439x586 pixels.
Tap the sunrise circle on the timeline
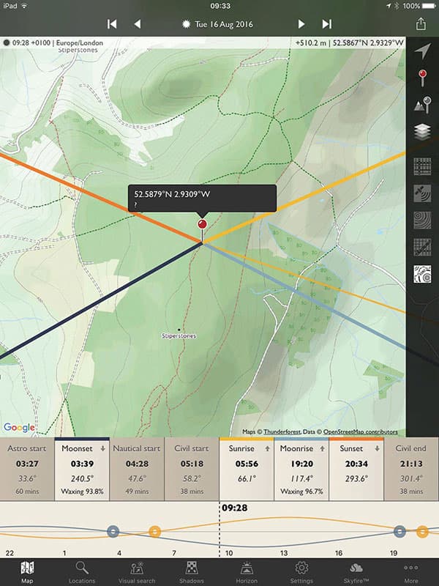coord(155,531)
